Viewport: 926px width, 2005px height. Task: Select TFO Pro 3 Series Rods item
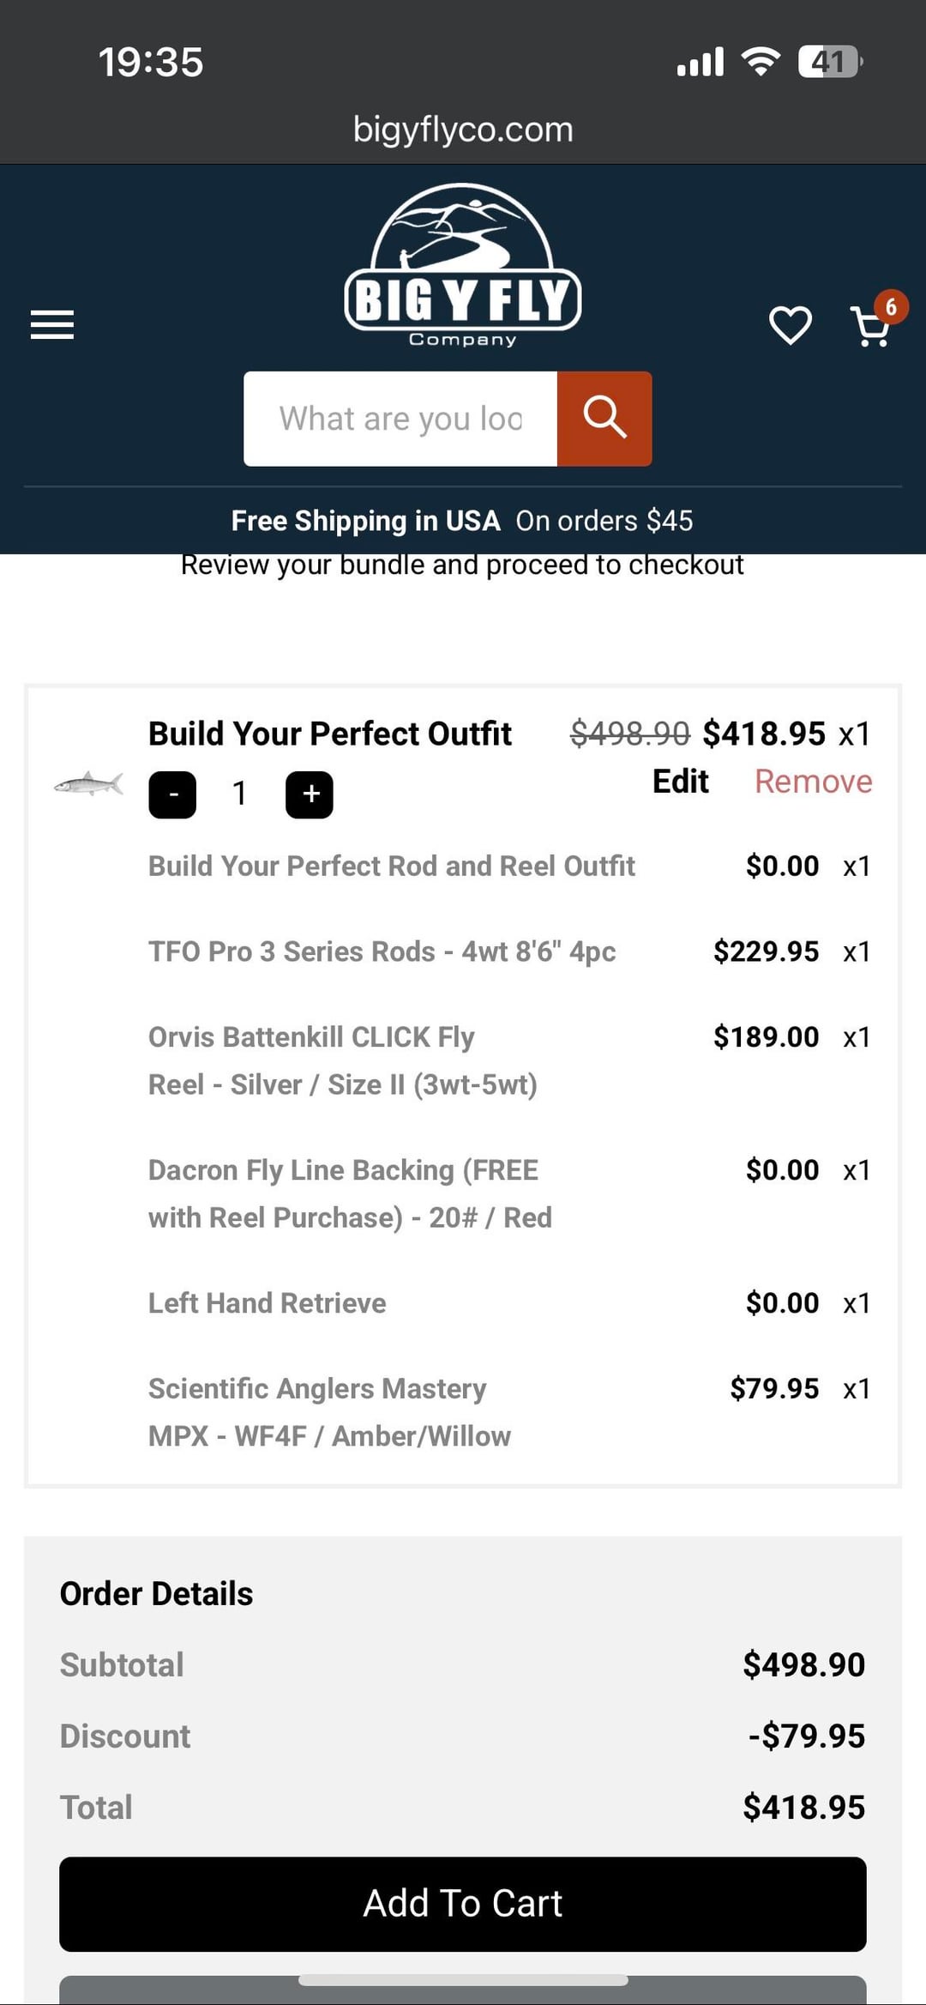382,951
